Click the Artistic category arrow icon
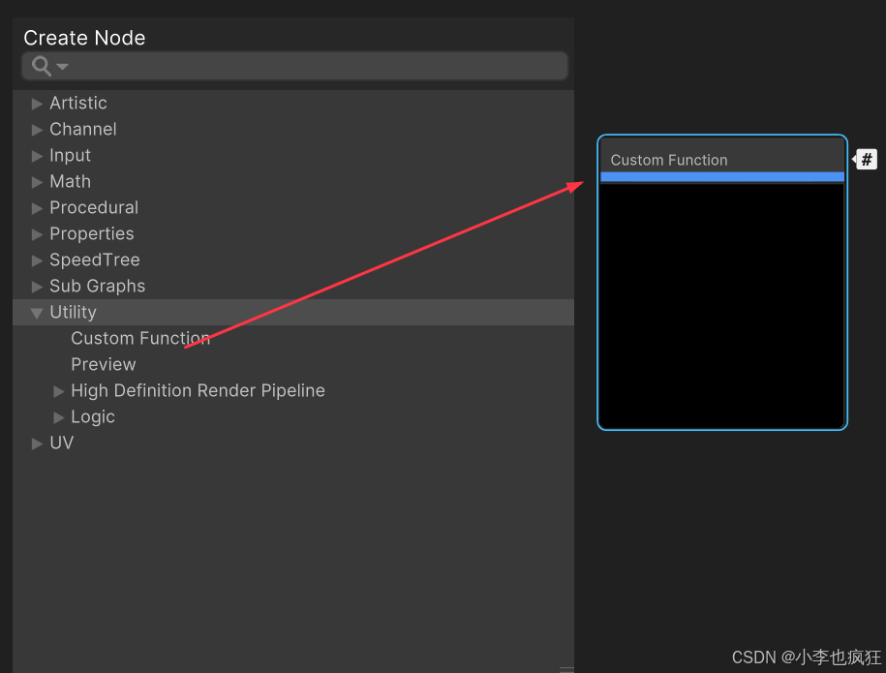The width and height of the screenshot is (886, 673). [x=36, y=103]
